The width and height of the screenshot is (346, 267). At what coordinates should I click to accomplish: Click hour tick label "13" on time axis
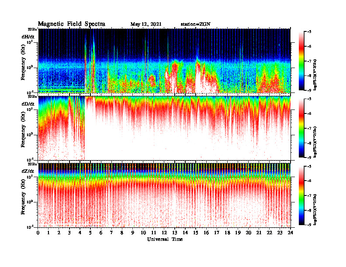[x=175, y=233]
